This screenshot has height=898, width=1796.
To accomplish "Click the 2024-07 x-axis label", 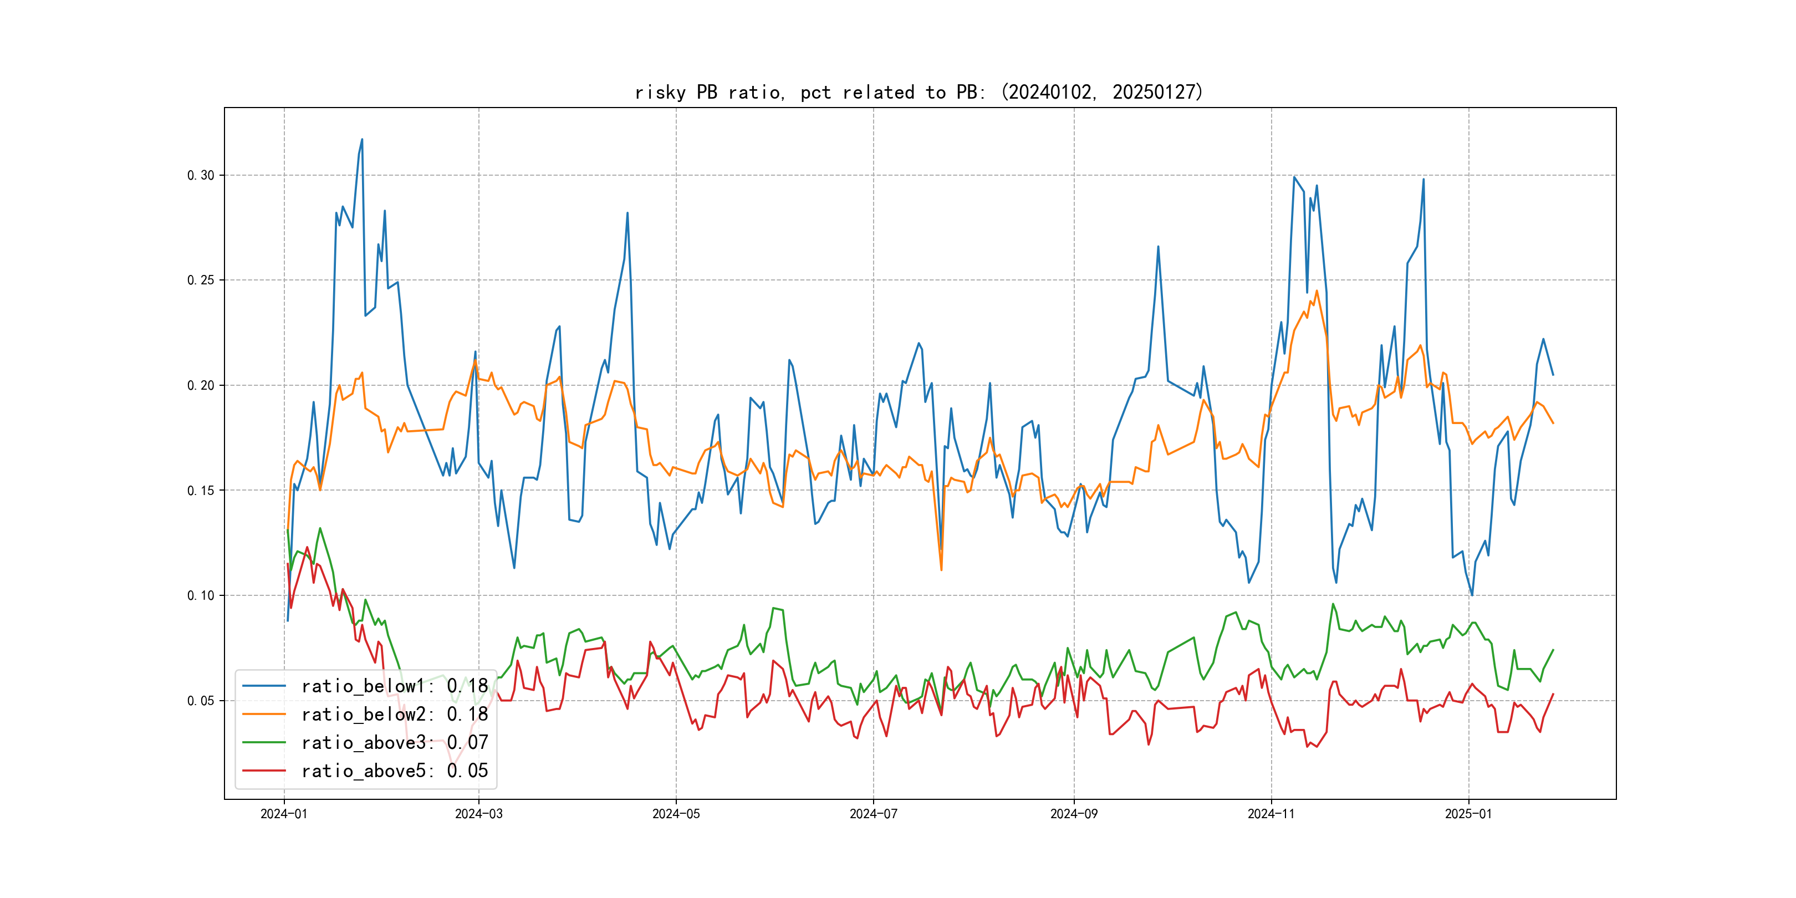I will coord(873,814).
